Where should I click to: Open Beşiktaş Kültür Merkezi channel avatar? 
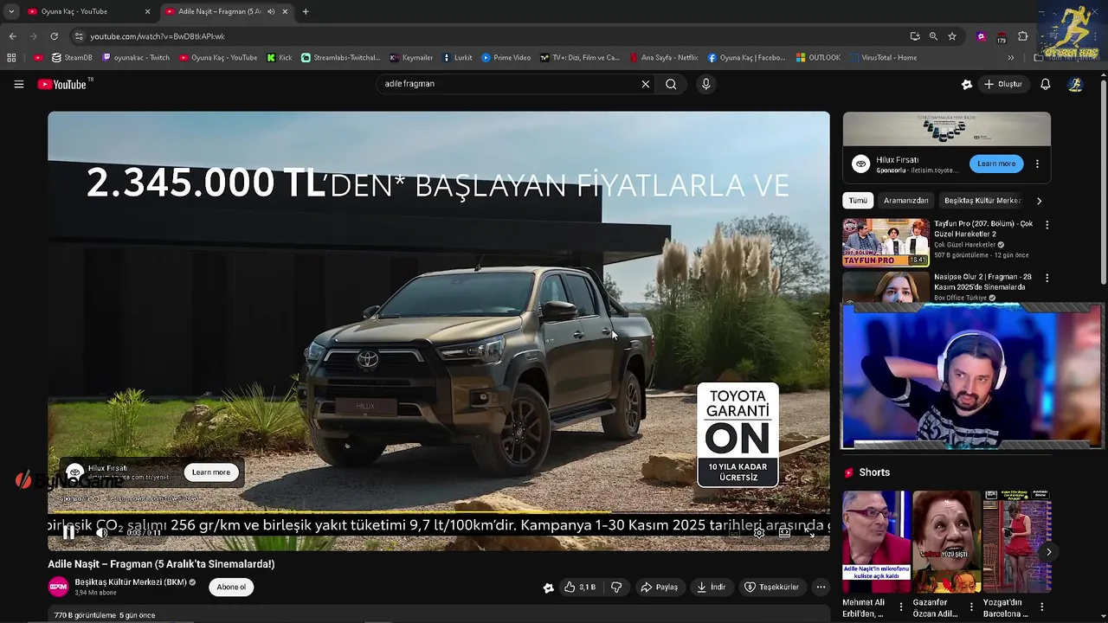[x=58, y=587]
